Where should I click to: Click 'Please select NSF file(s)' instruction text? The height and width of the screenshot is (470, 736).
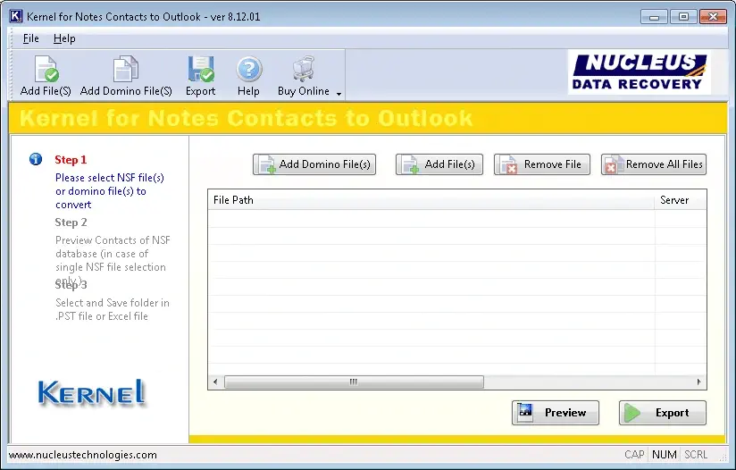click(109, 178)
